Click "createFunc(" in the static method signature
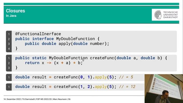 coord(103,58)
